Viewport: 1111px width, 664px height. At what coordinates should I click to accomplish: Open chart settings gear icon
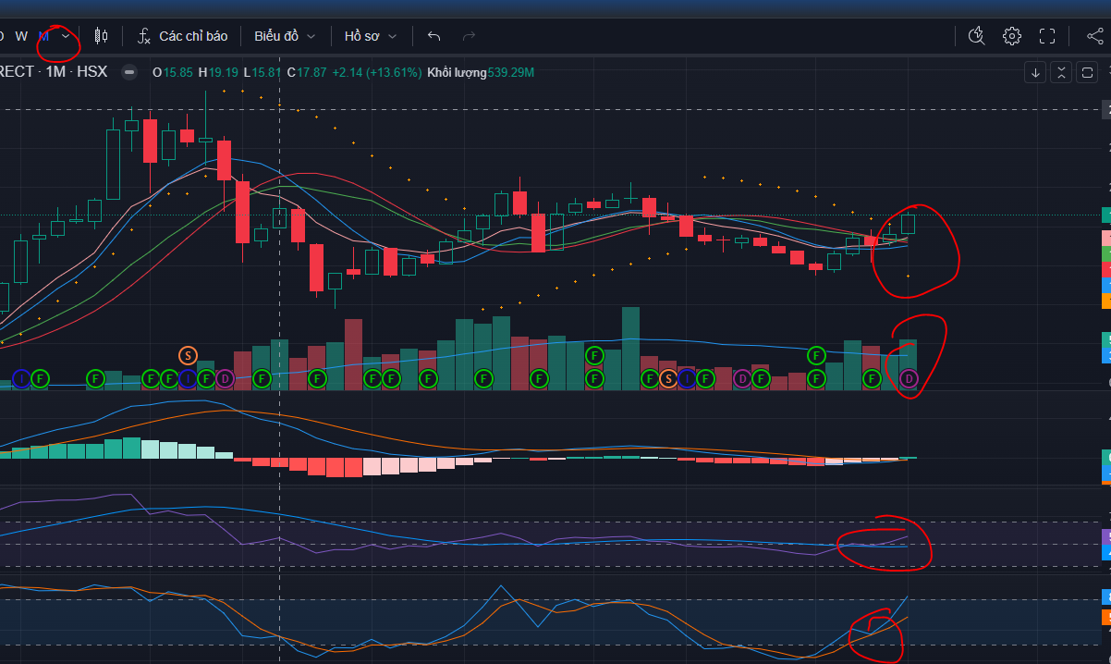coord(1012,36)
